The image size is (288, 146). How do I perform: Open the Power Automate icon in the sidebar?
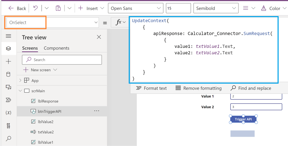[x=8, y=100]
